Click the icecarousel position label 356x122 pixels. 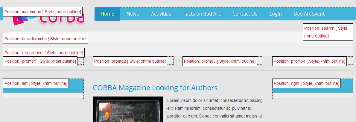click(x=44, y=53)
